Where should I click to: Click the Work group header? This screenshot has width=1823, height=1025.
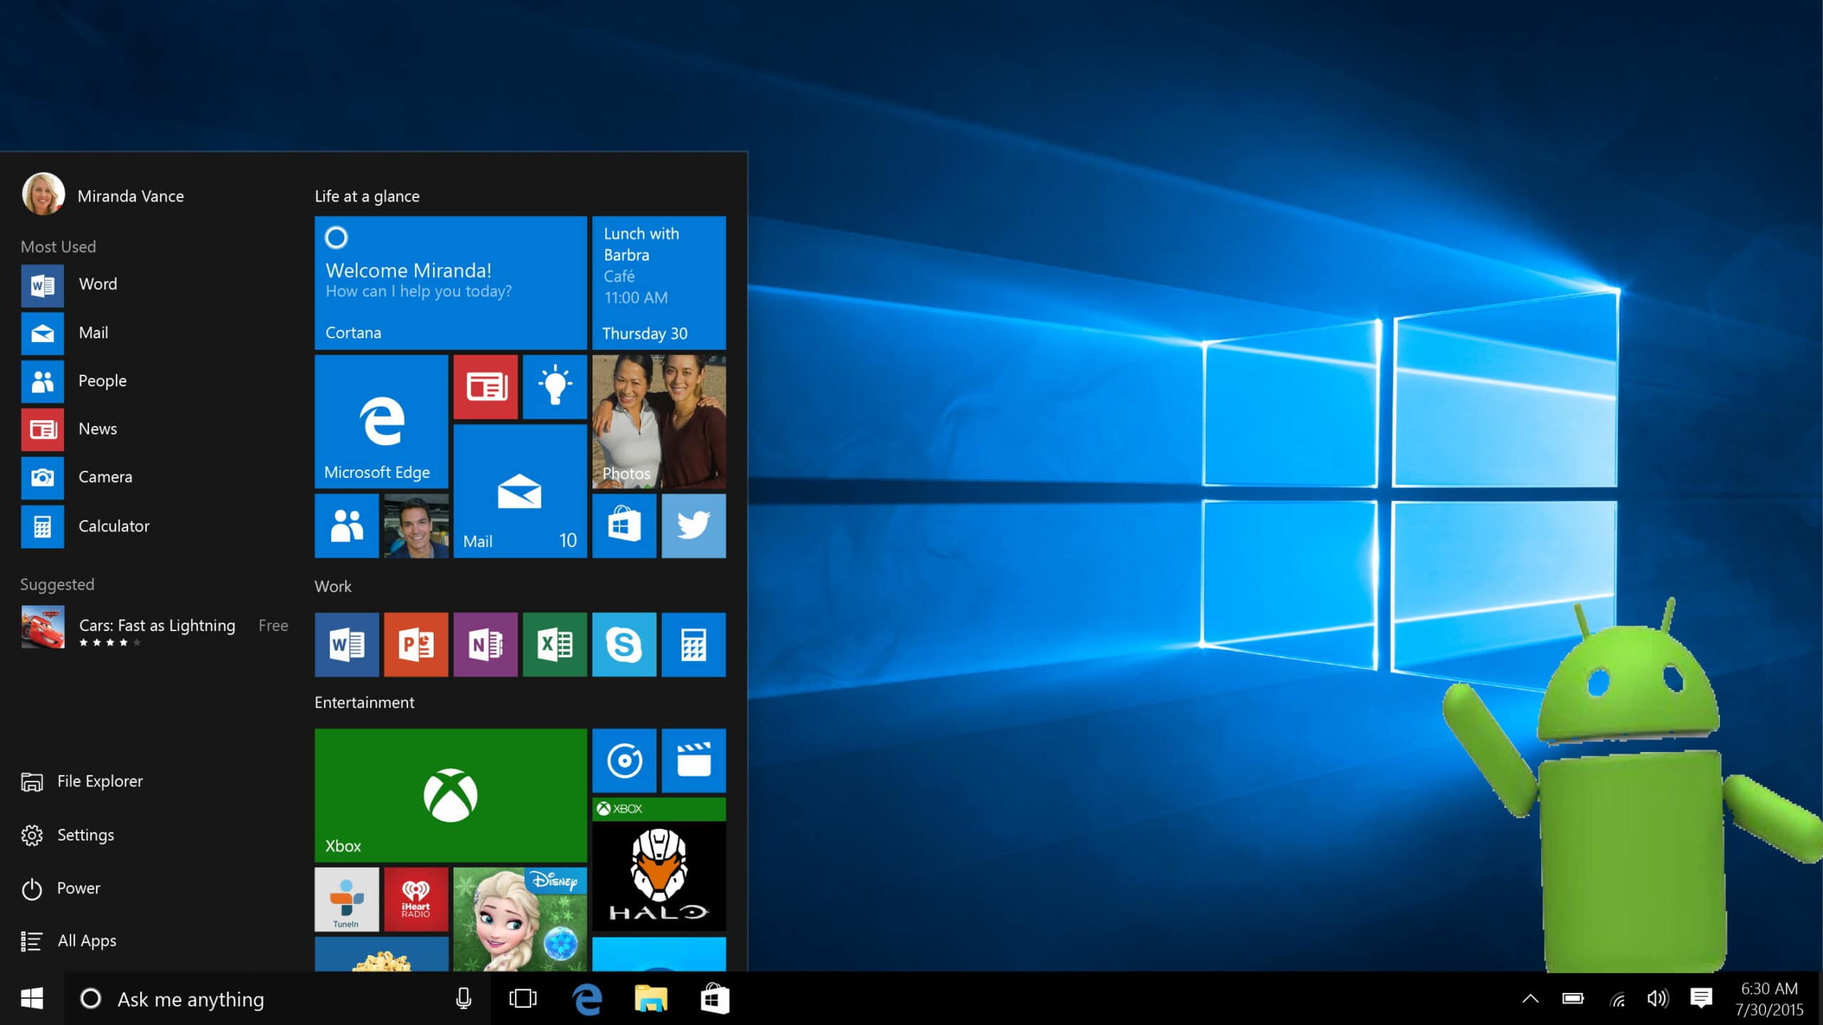(333, 586)
